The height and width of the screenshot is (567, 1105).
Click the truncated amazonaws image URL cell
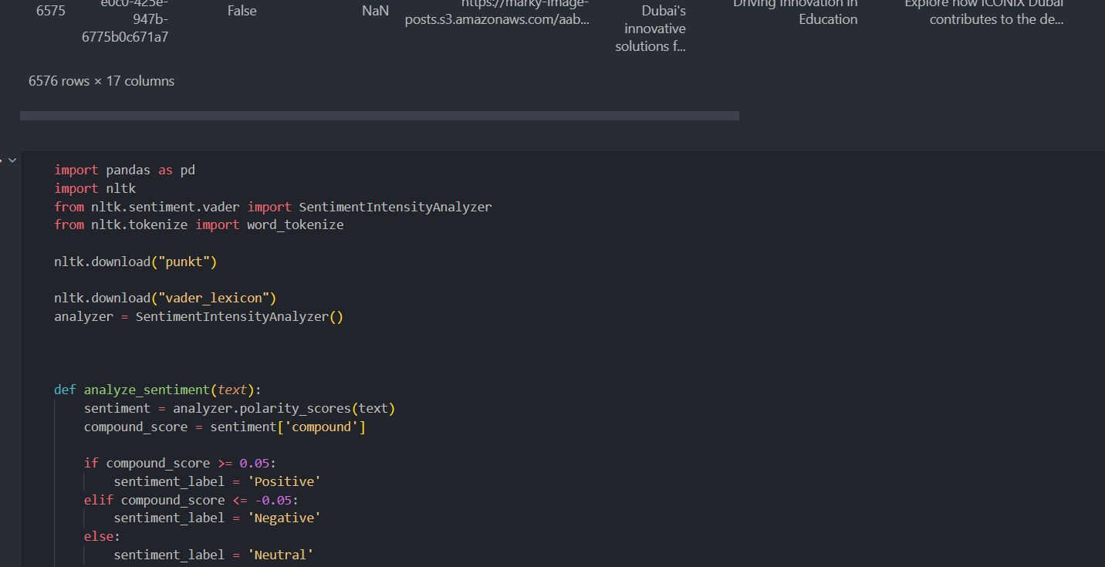coord(497,12)
